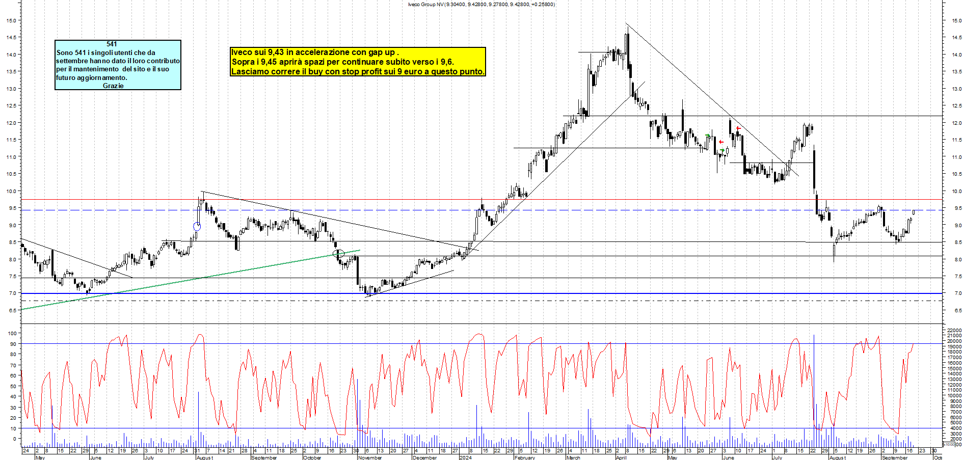This screenshot has height=460, width=963.
Task: Click the 'April' month label
Action: click(x=621, y=457)
